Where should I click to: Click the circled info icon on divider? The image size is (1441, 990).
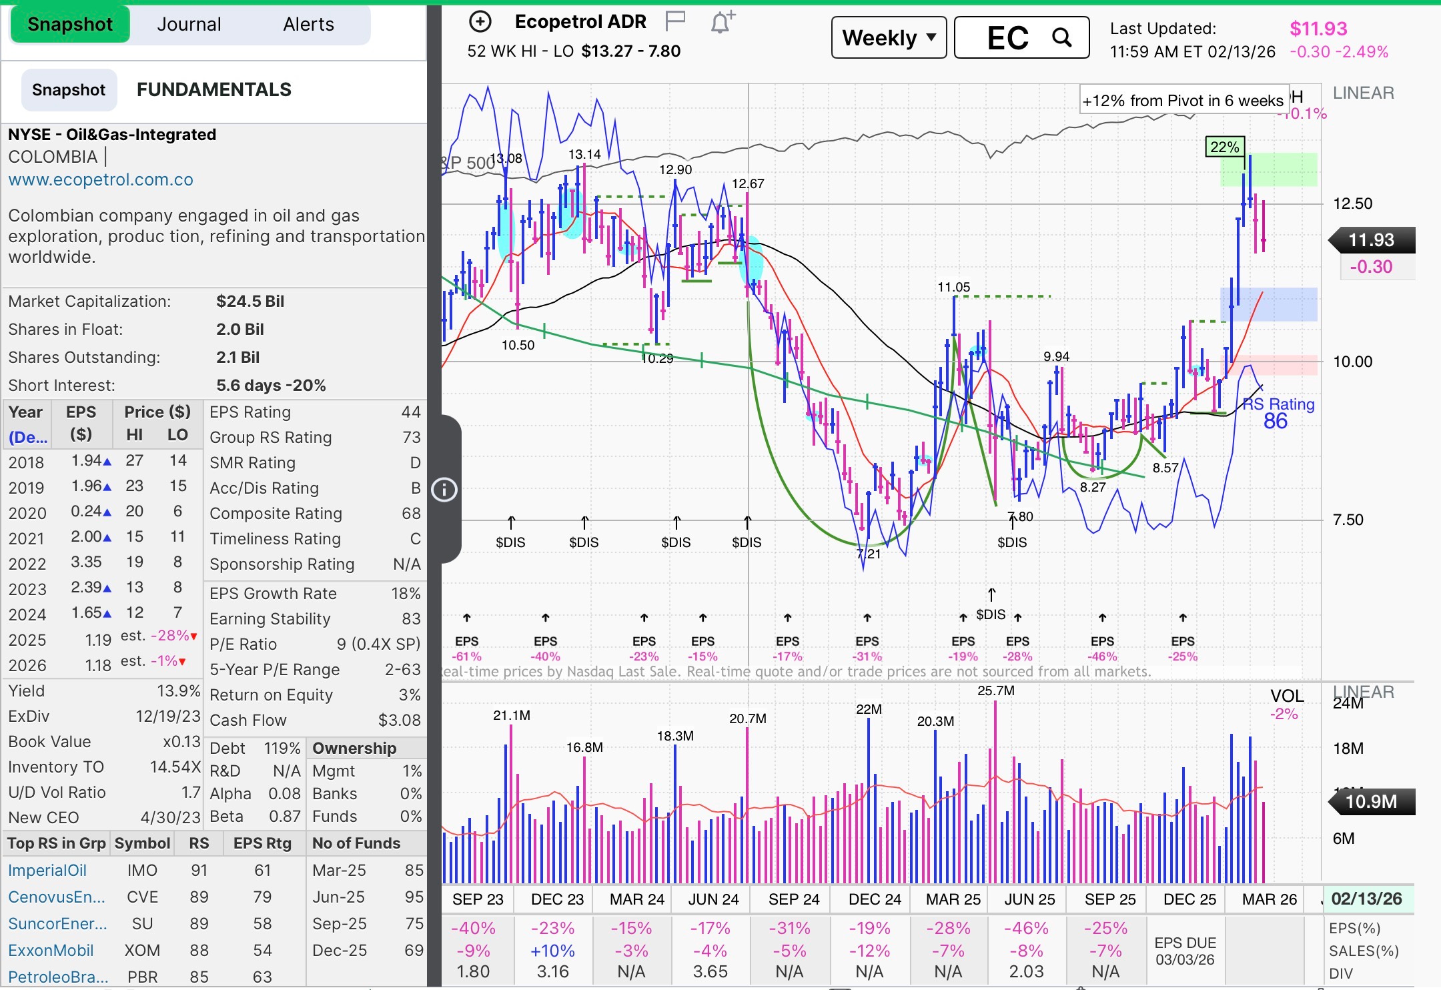click(x=444, y=490)
